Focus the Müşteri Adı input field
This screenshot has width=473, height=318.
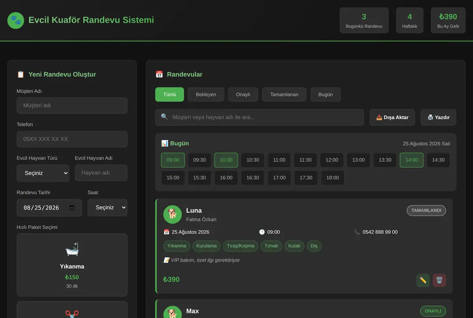72,106
